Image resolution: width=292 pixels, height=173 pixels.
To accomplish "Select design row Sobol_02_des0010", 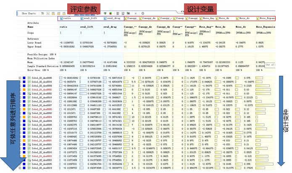I will coord(42,152).
